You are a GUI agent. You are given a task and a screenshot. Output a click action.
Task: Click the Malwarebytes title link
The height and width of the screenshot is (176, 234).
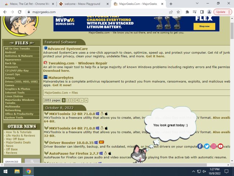61,78
